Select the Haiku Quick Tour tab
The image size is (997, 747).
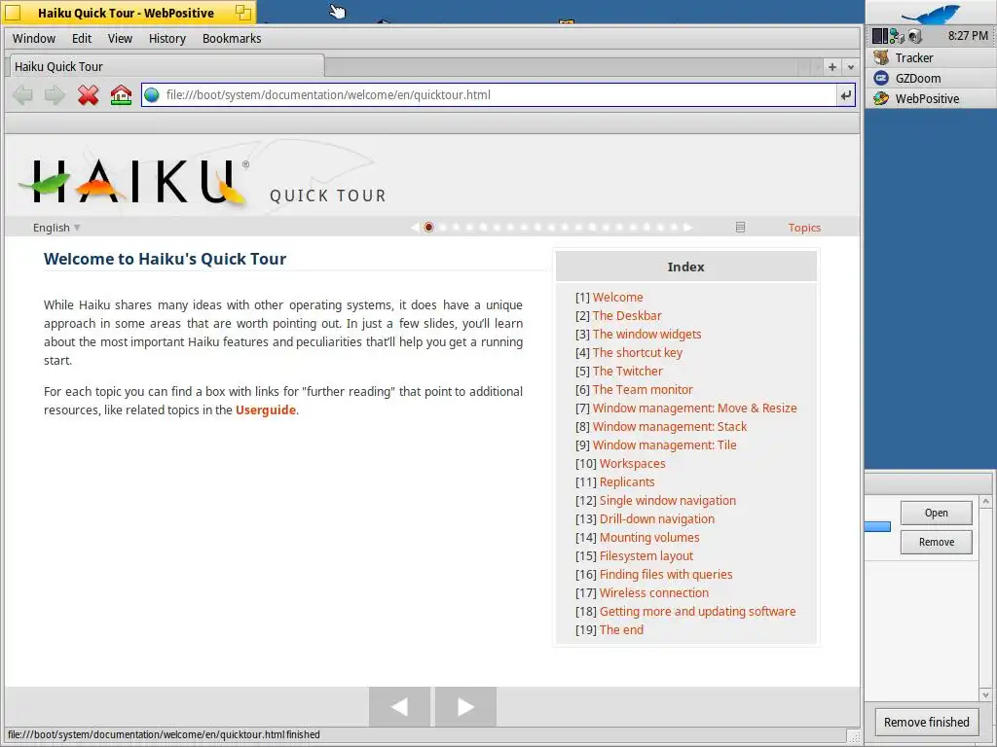tap(167, 67)
